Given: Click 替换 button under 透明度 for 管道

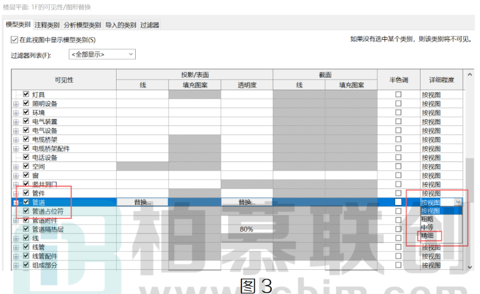Looking at the screenshot, I should click(x=247, y=202).
